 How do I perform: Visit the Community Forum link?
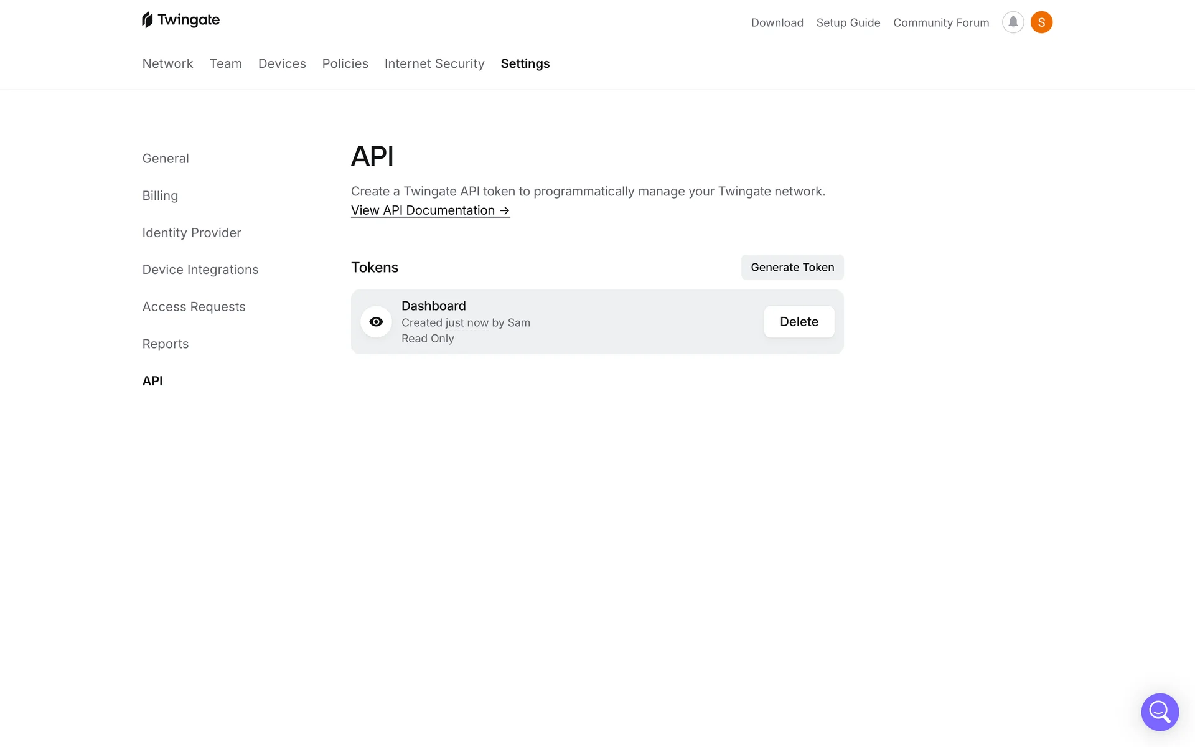pos(940,22)
